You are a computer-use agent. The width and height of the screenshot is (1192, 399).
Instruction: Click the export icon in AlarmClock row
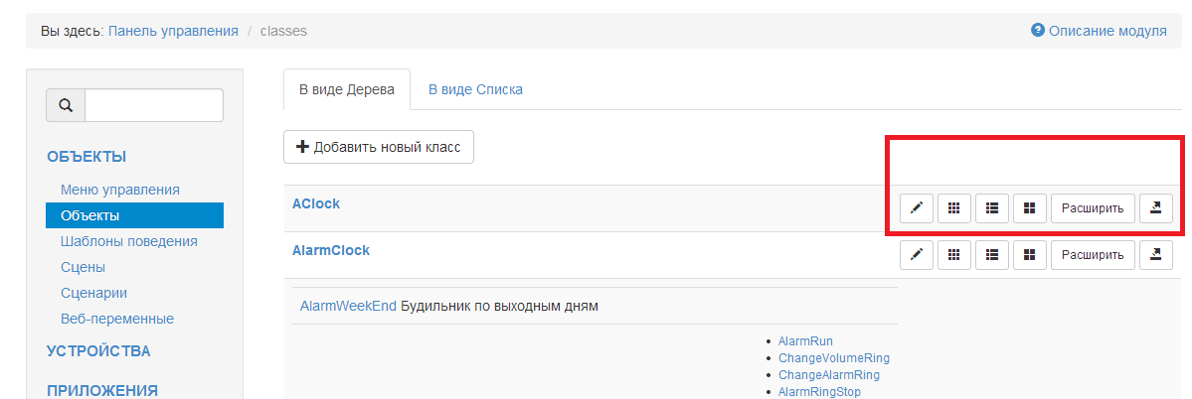pos(1156,255)
